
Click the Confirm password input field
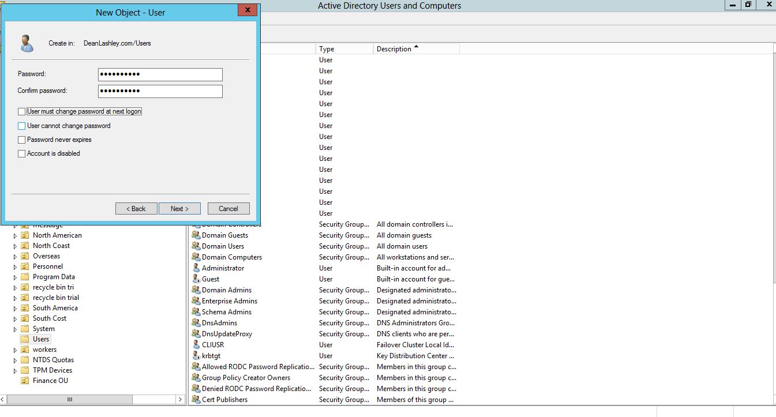[160, 91]
